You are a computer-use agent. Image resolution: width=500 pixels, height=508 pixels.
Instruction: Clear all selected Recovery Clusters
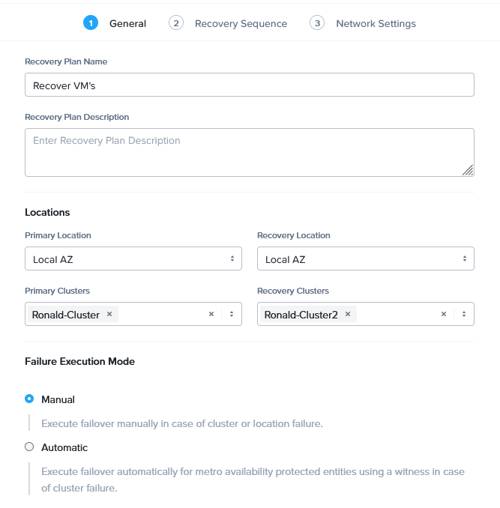(x=444, y=314)
